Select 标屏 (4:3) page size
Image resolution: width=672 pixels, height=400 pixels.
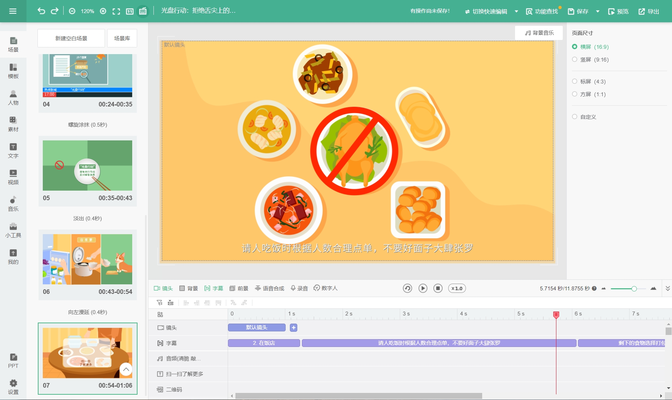point(589,81)
